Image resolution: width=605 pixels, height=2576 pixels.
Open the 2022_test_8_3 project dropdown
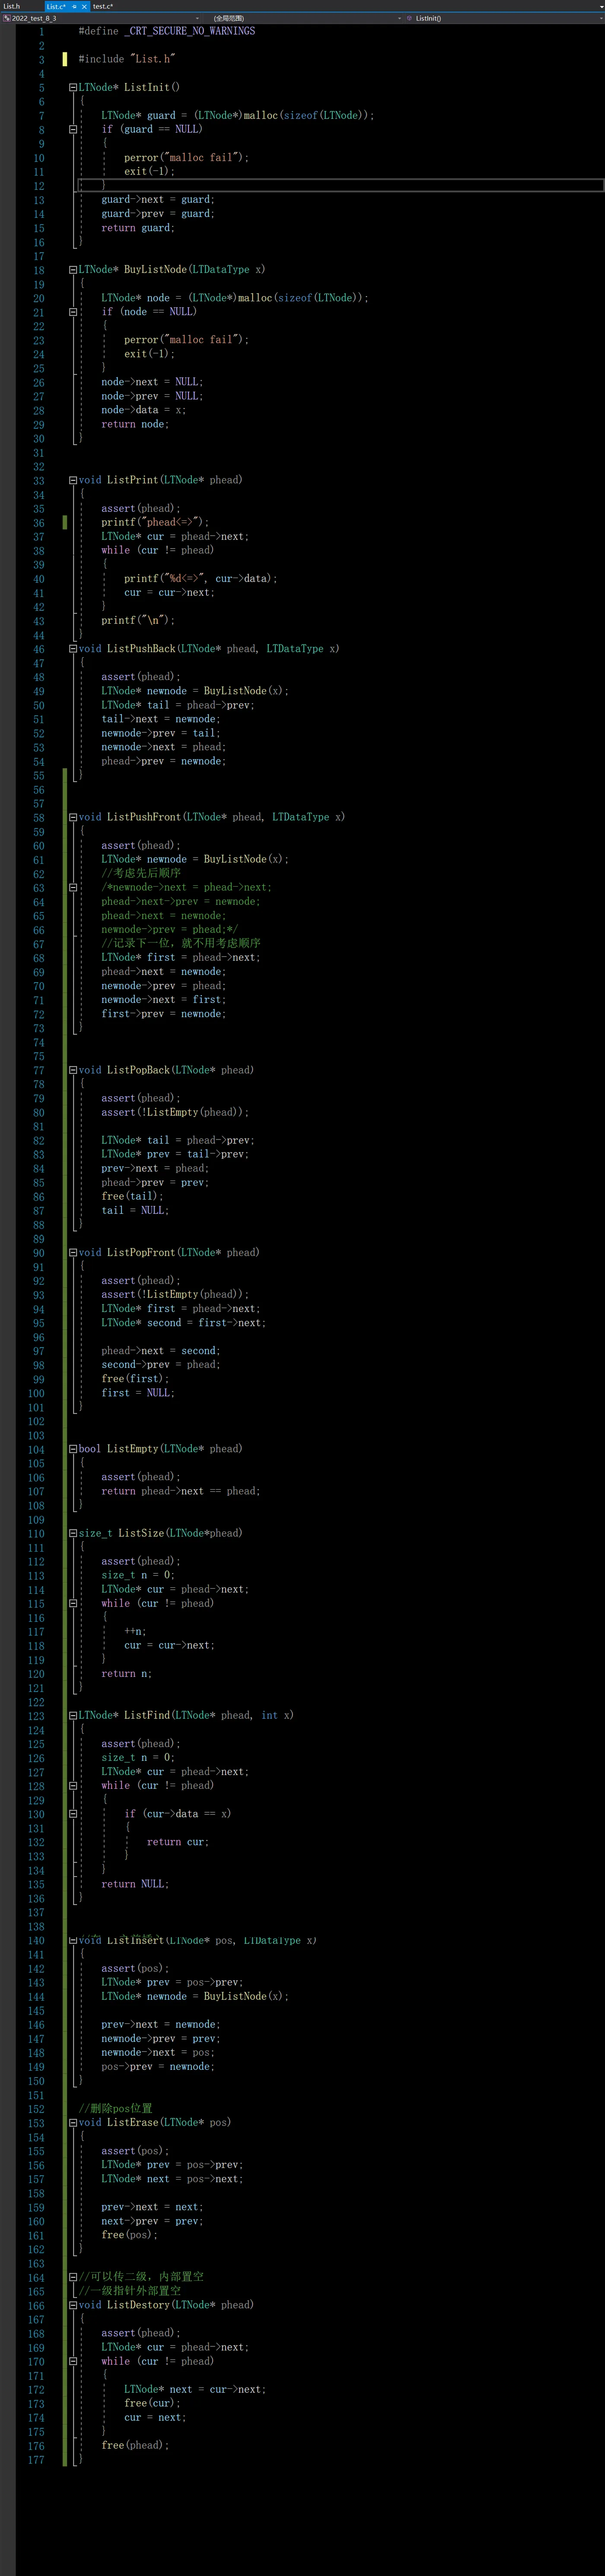pyautogui.click(x=102, y=18)
